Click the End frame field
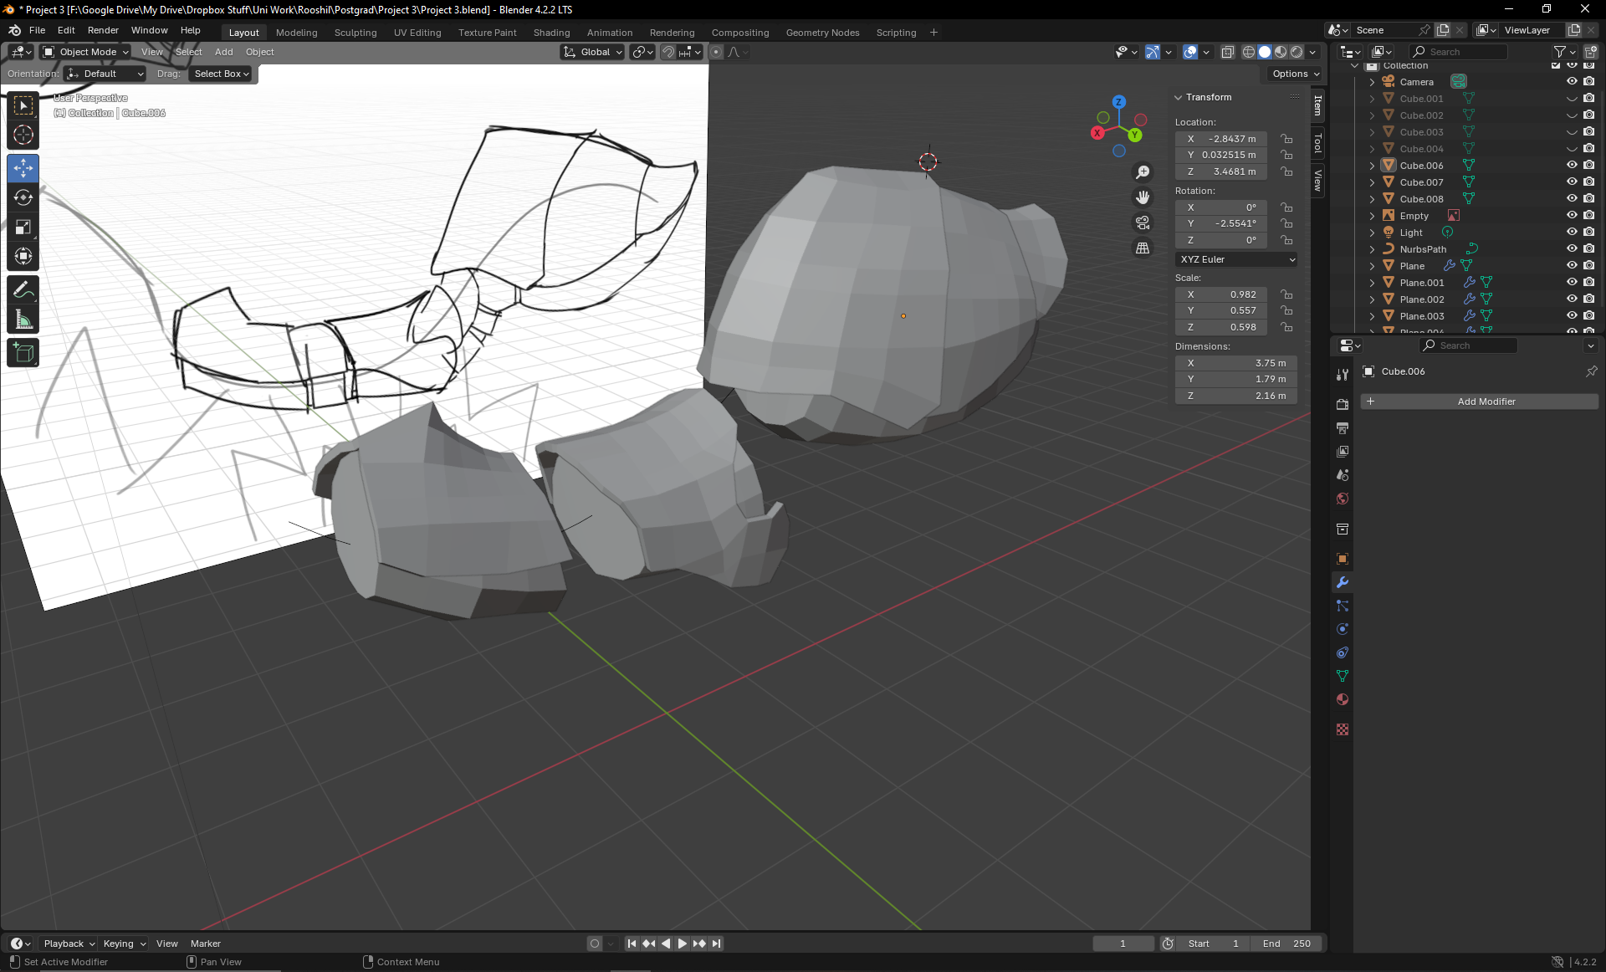 (1286, 944)
